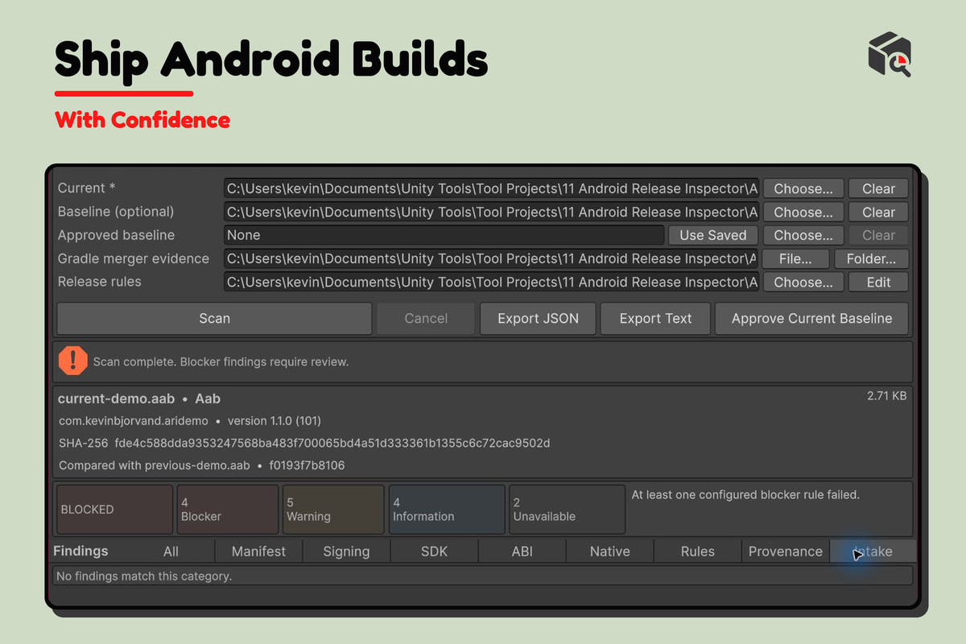Choose a Baseline build file
The image size is (966, 644).
pyautogui.click(x=803, y=212)
